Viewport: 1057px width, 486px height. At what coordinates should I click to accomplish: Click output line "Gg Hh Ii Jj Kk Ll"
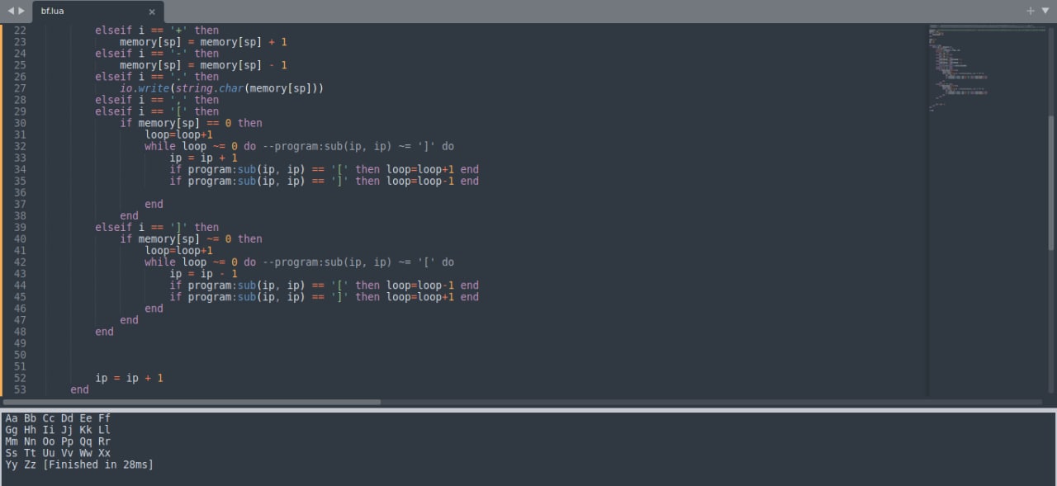58,430
